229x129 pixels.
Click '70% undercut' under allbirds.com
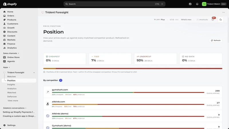(x=79, y=106)
